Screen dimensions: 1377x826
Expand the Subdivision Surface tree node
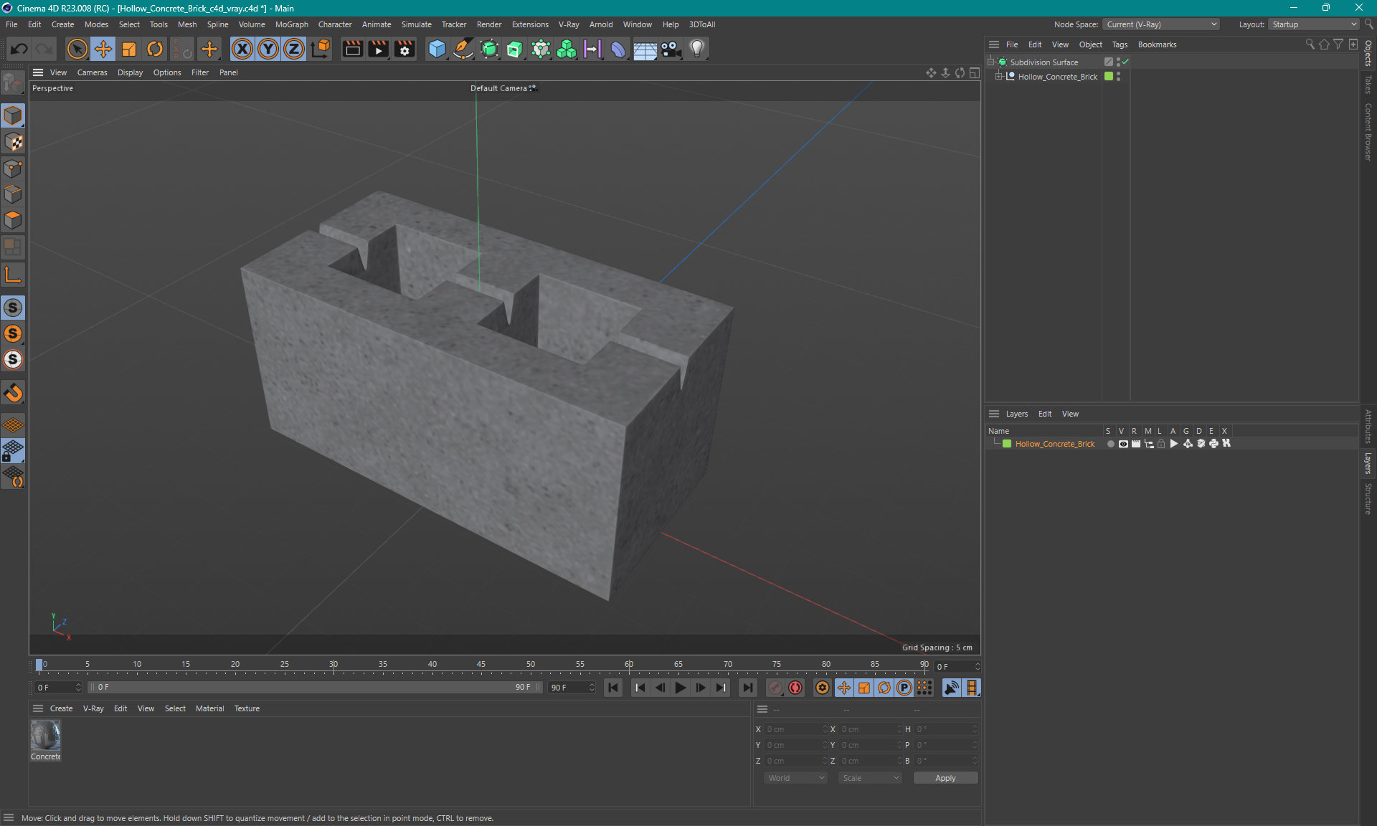click(x=991, y=62)
